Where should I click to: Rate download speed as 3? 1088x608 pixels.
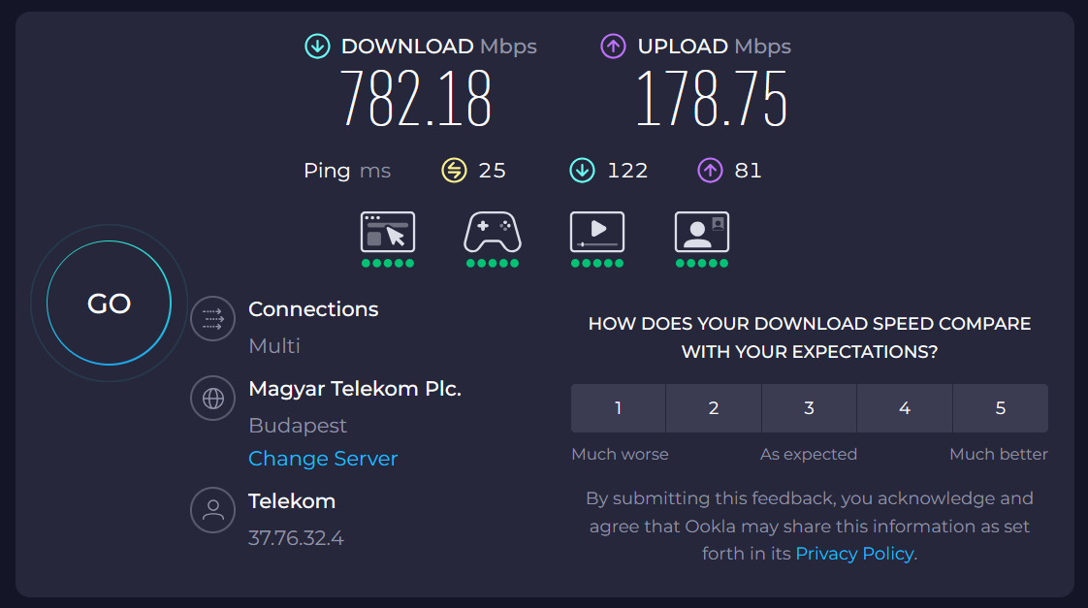(809, 408)
